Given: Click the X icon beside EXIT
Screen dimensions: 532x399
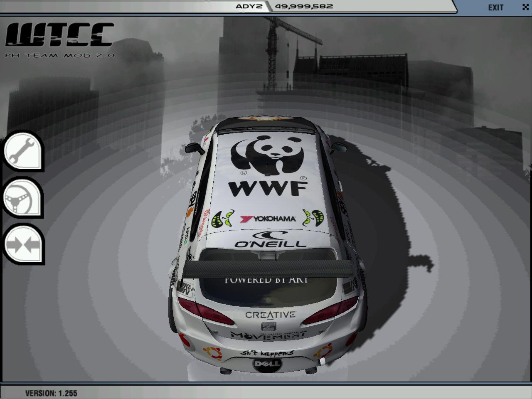Looking at the screenshot, I should (525, 7).
